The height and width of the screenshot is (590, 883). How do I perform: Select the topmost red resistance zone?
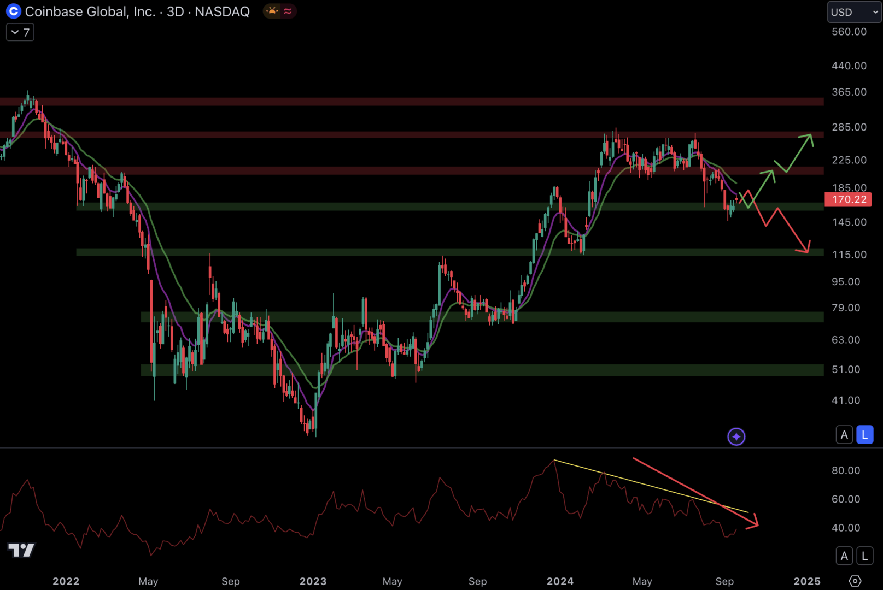(x=410, y=102)
